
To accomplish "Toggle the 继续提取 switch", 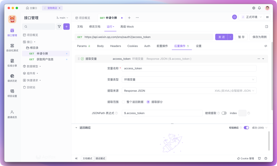I will pos(224,113).
